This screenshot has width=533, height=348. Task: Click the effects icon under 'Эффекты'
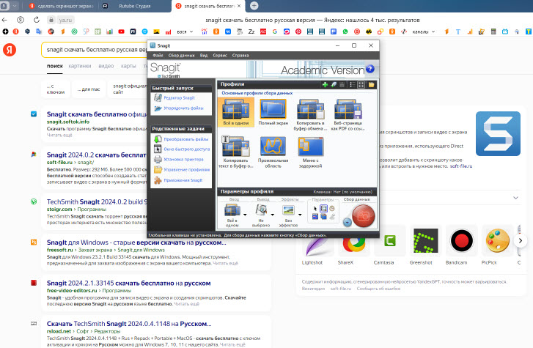pos(288,210)
